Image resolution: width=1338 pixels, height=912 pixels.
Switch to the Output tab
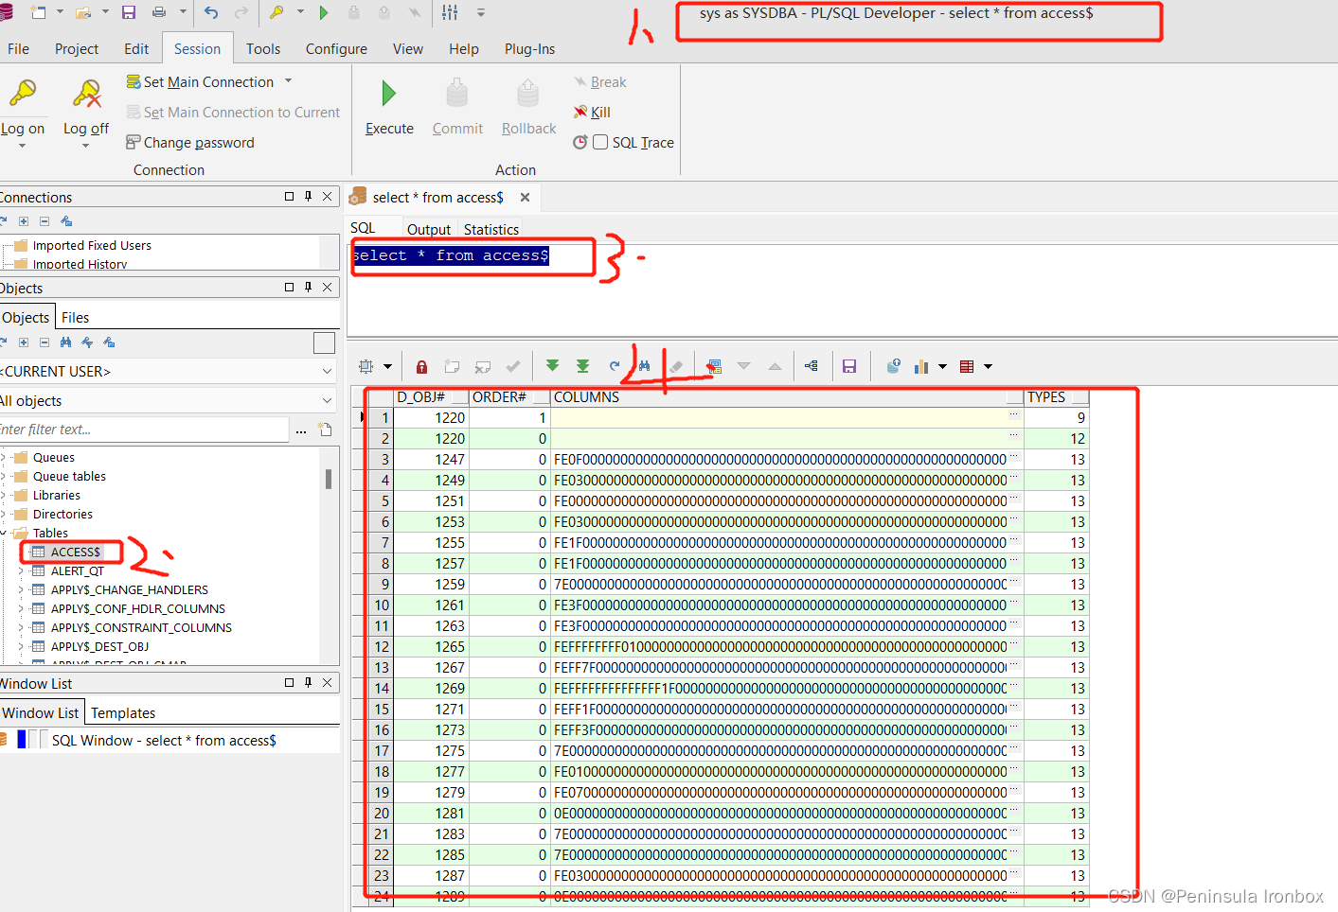(428, 229)
